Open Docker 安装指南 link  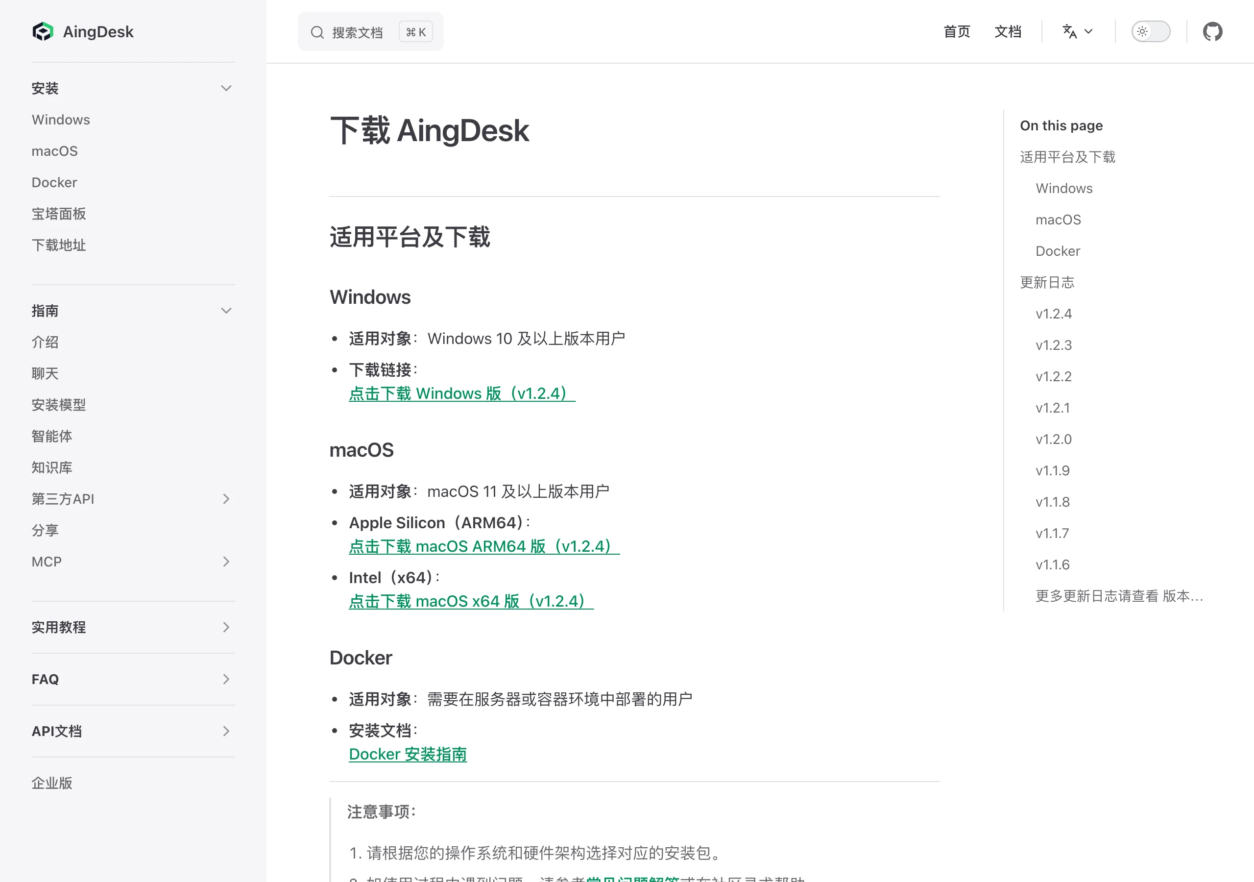coord(408,754)
